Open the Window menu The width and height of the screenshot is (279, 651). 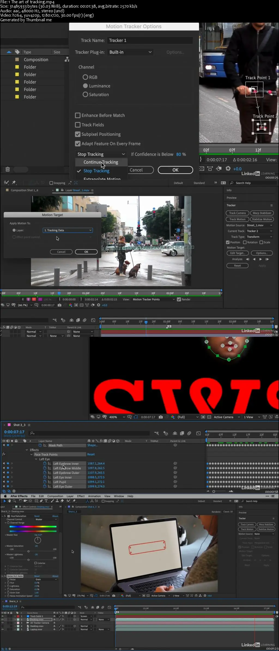[x=119, y=496]
